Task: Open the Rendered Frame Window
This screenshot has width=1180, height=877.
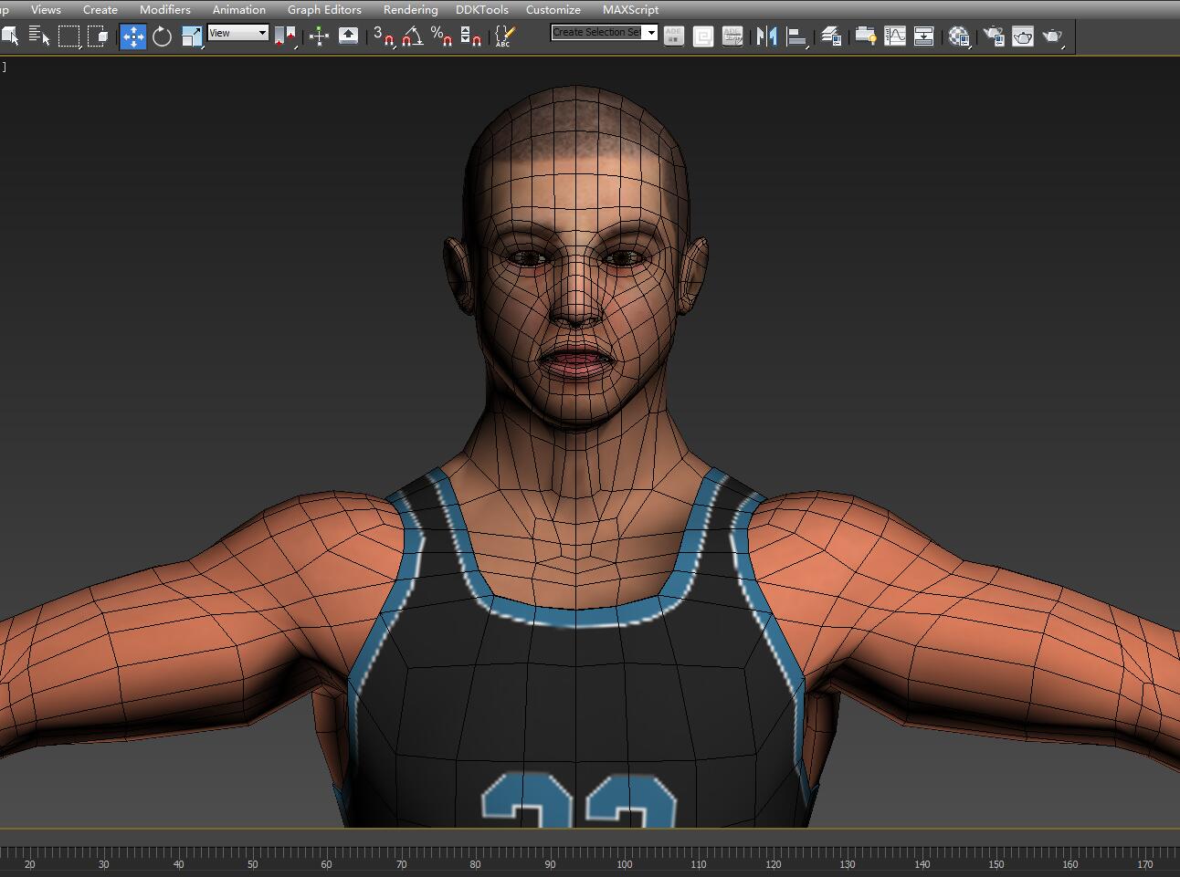Action: point(1023,37)
